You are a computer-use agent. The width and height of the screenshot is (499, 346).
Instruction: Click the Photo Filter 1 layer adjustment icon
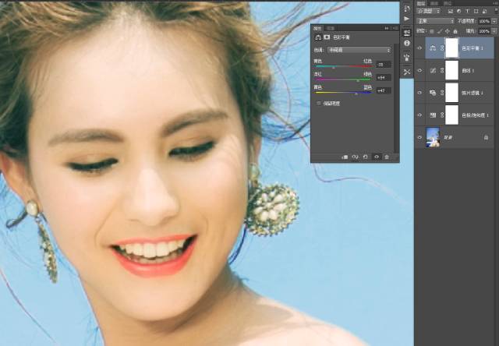pos(433,93)
